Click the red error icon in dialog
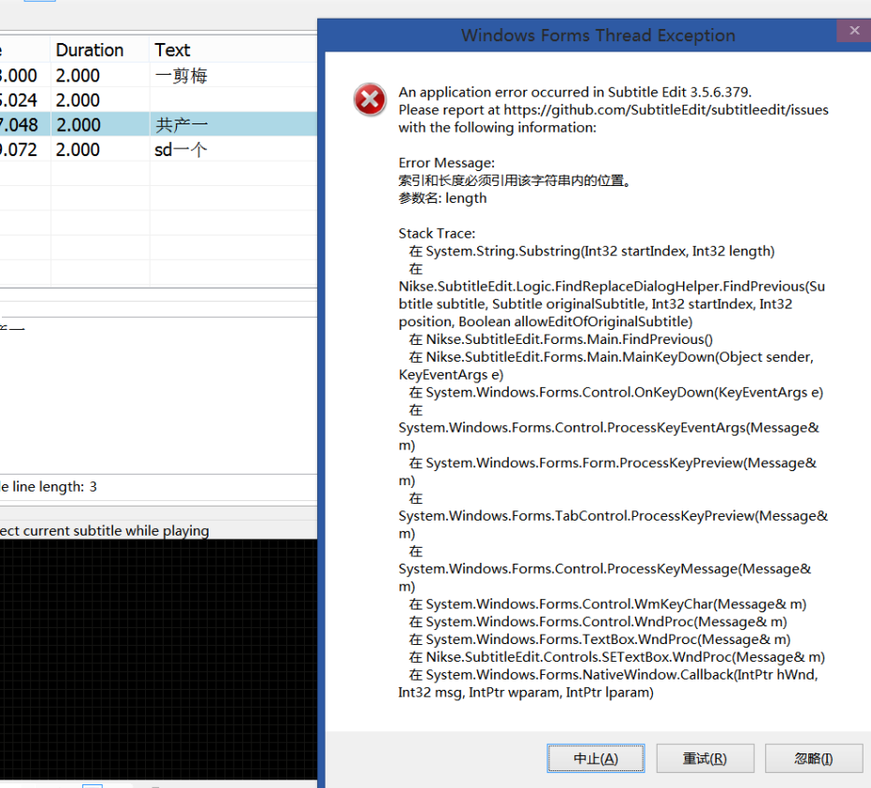The height and width of the screenshot is (788, 871). (370, 100)
